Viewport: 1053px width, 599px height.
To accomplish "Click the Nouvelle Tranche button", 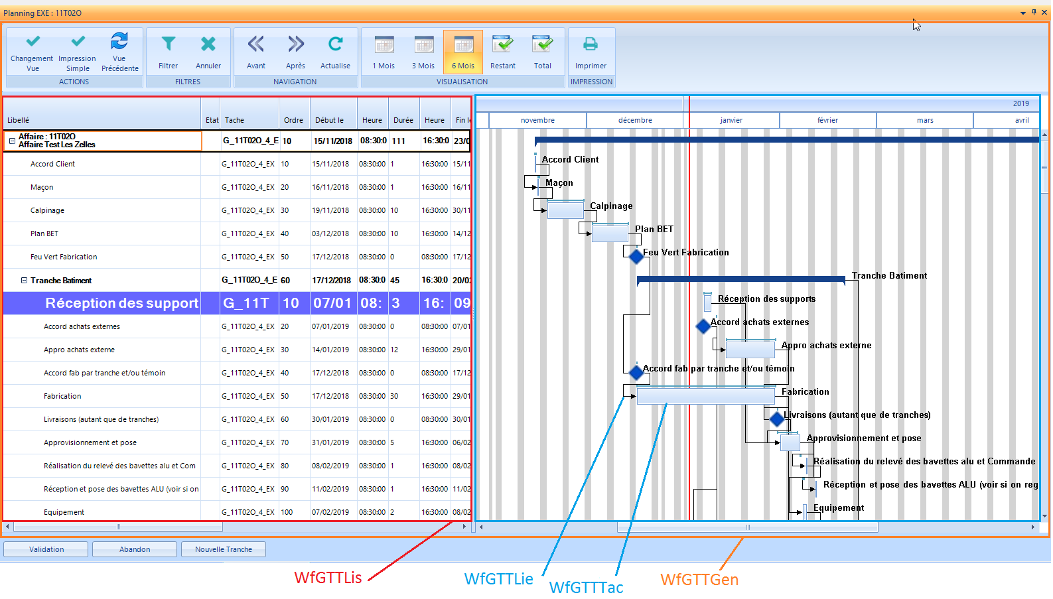I will (x=224, y=549).
